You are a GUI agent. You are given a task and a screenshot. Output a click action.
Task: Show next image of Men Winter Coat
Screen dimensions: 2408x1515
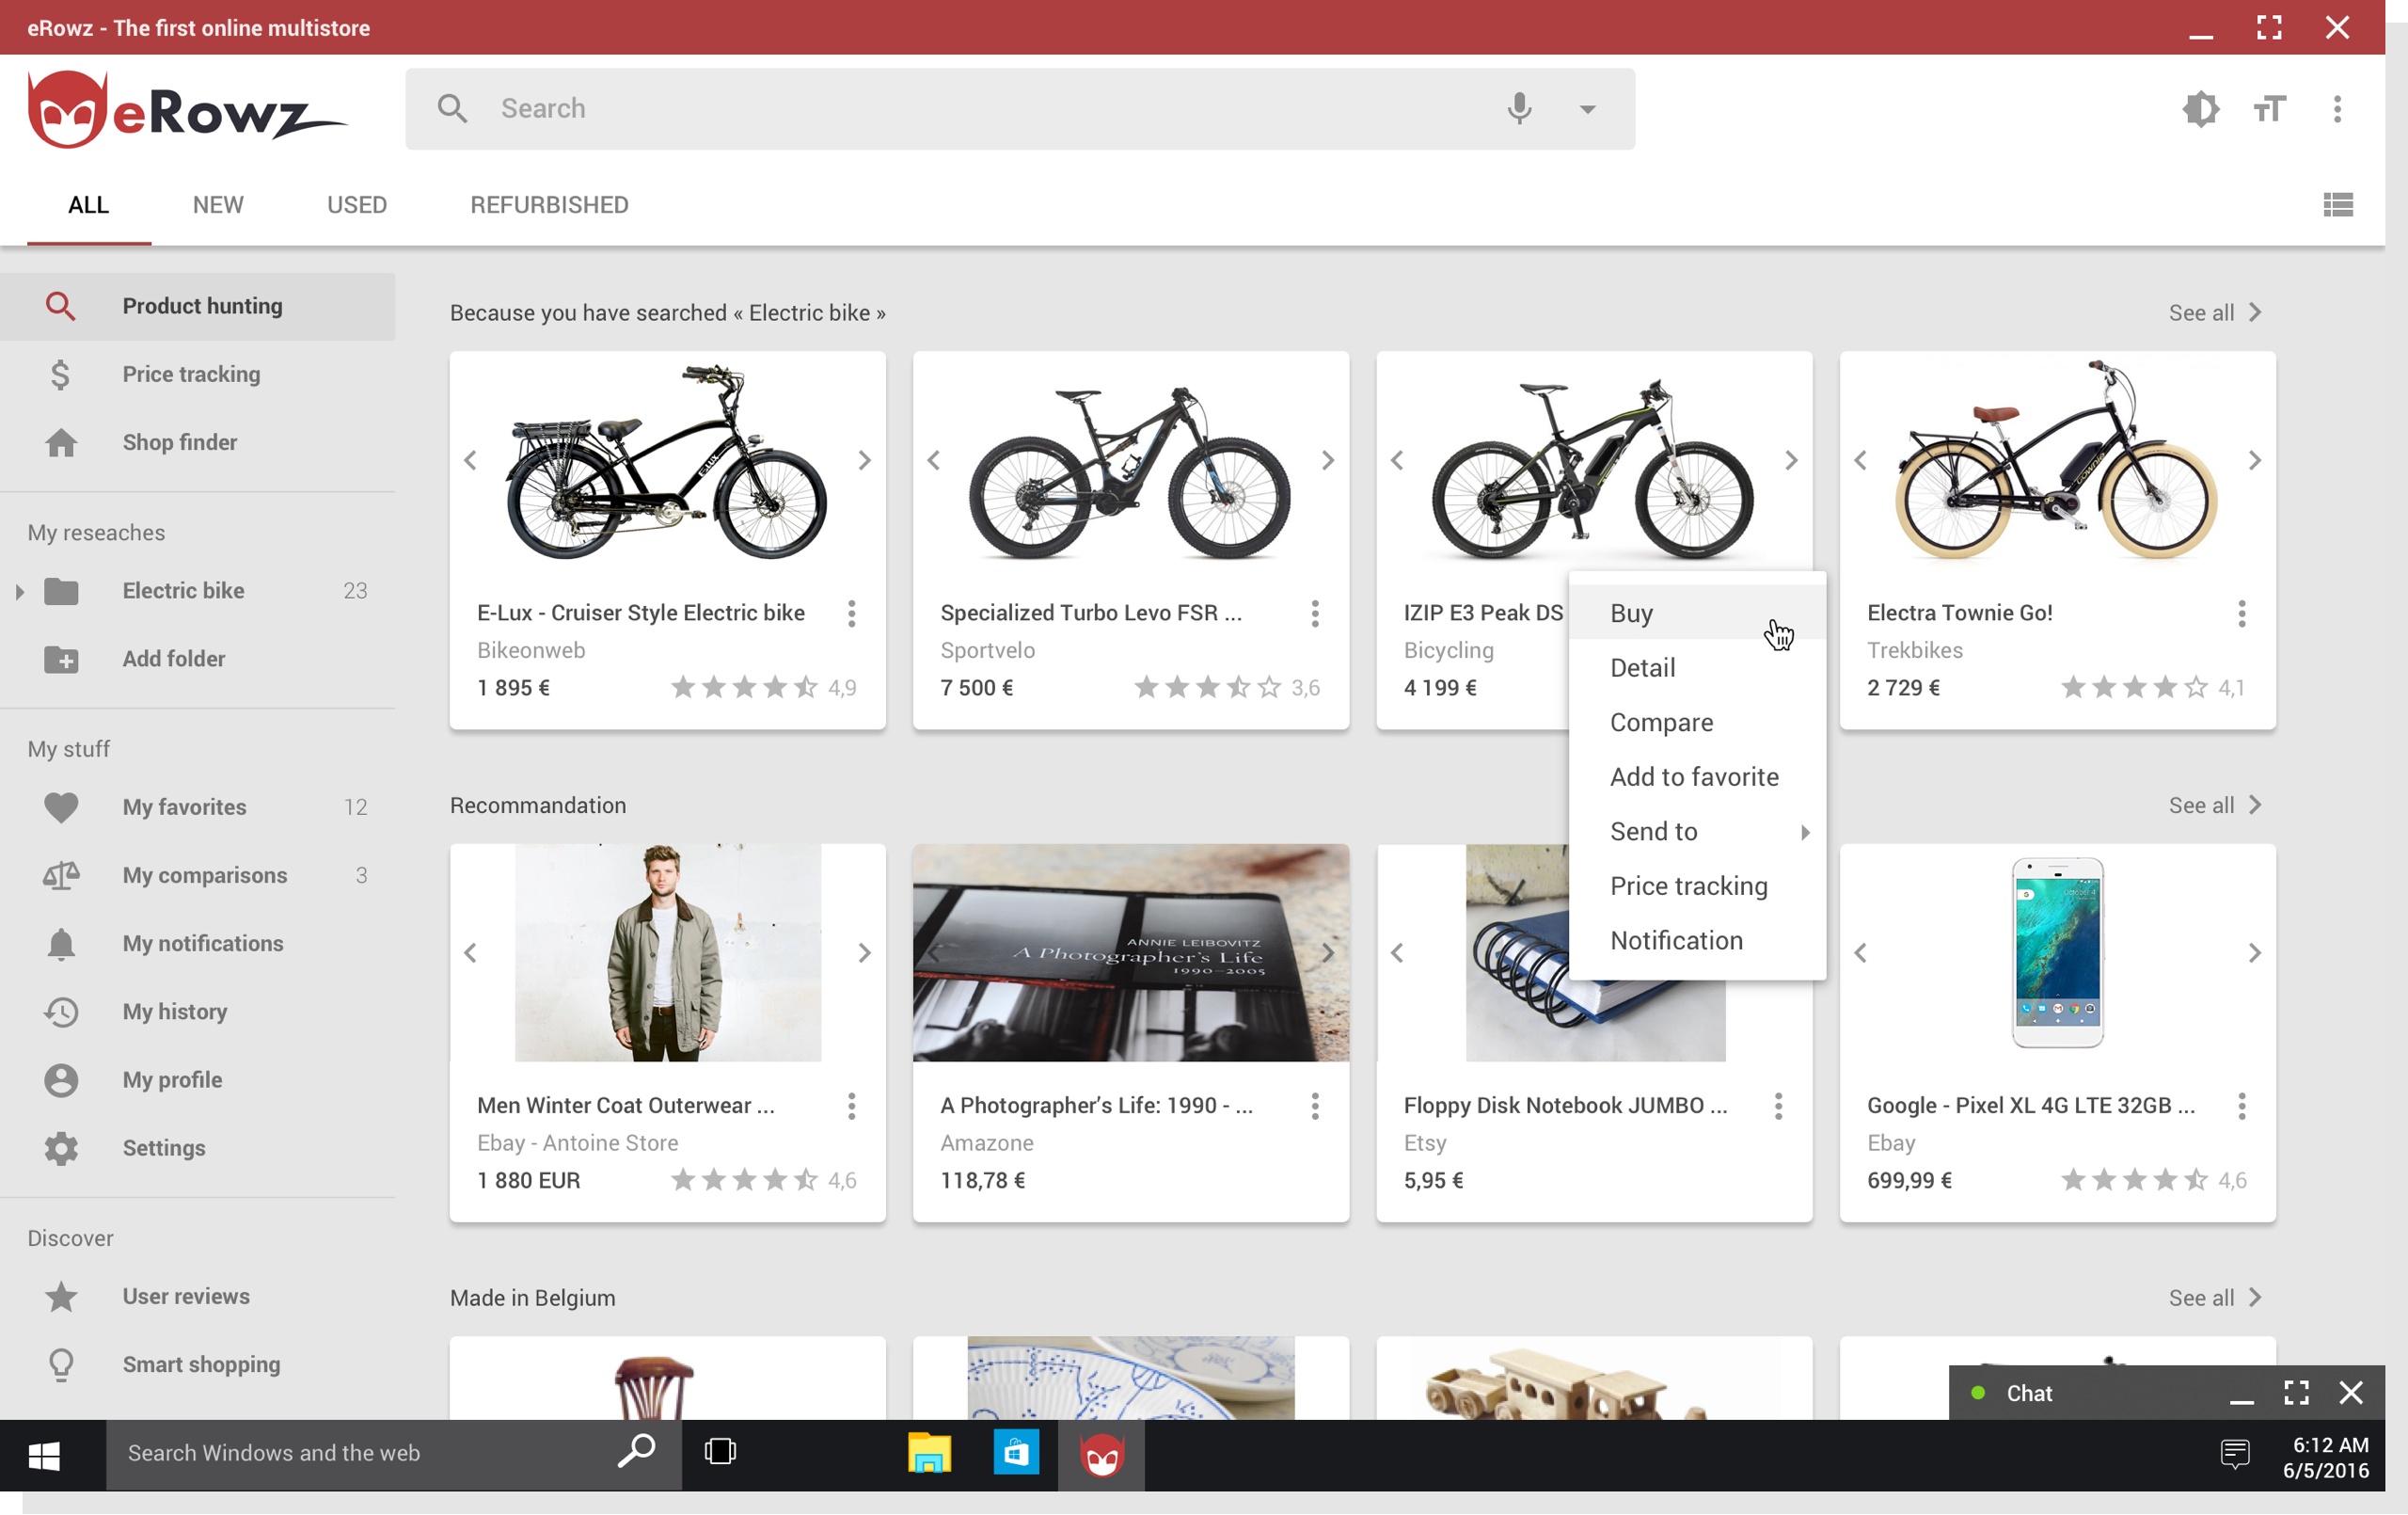click(864, 951)
